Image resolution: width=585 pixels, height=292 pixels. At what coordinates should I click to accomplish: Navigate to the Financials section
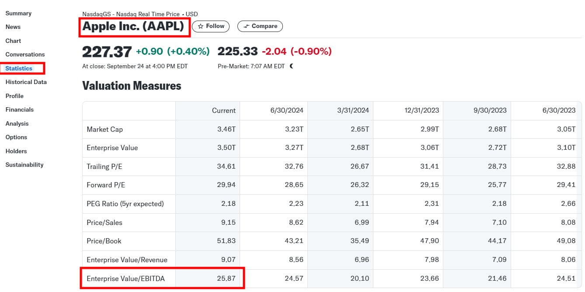click(19, 109)
